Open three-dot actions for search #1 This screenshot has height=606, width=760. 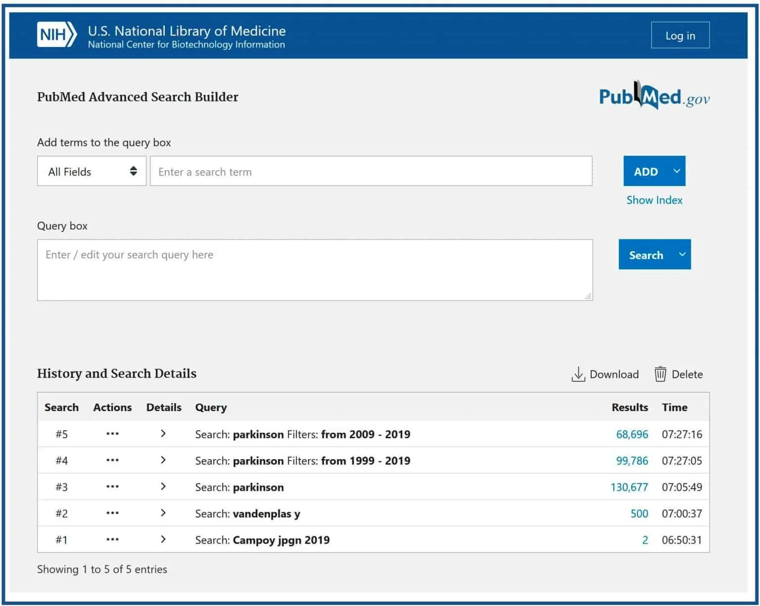(x=112, y=540)
